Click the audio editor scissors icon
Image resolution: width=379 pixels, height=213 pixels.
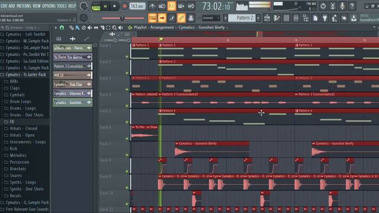[x=333, y=6]
